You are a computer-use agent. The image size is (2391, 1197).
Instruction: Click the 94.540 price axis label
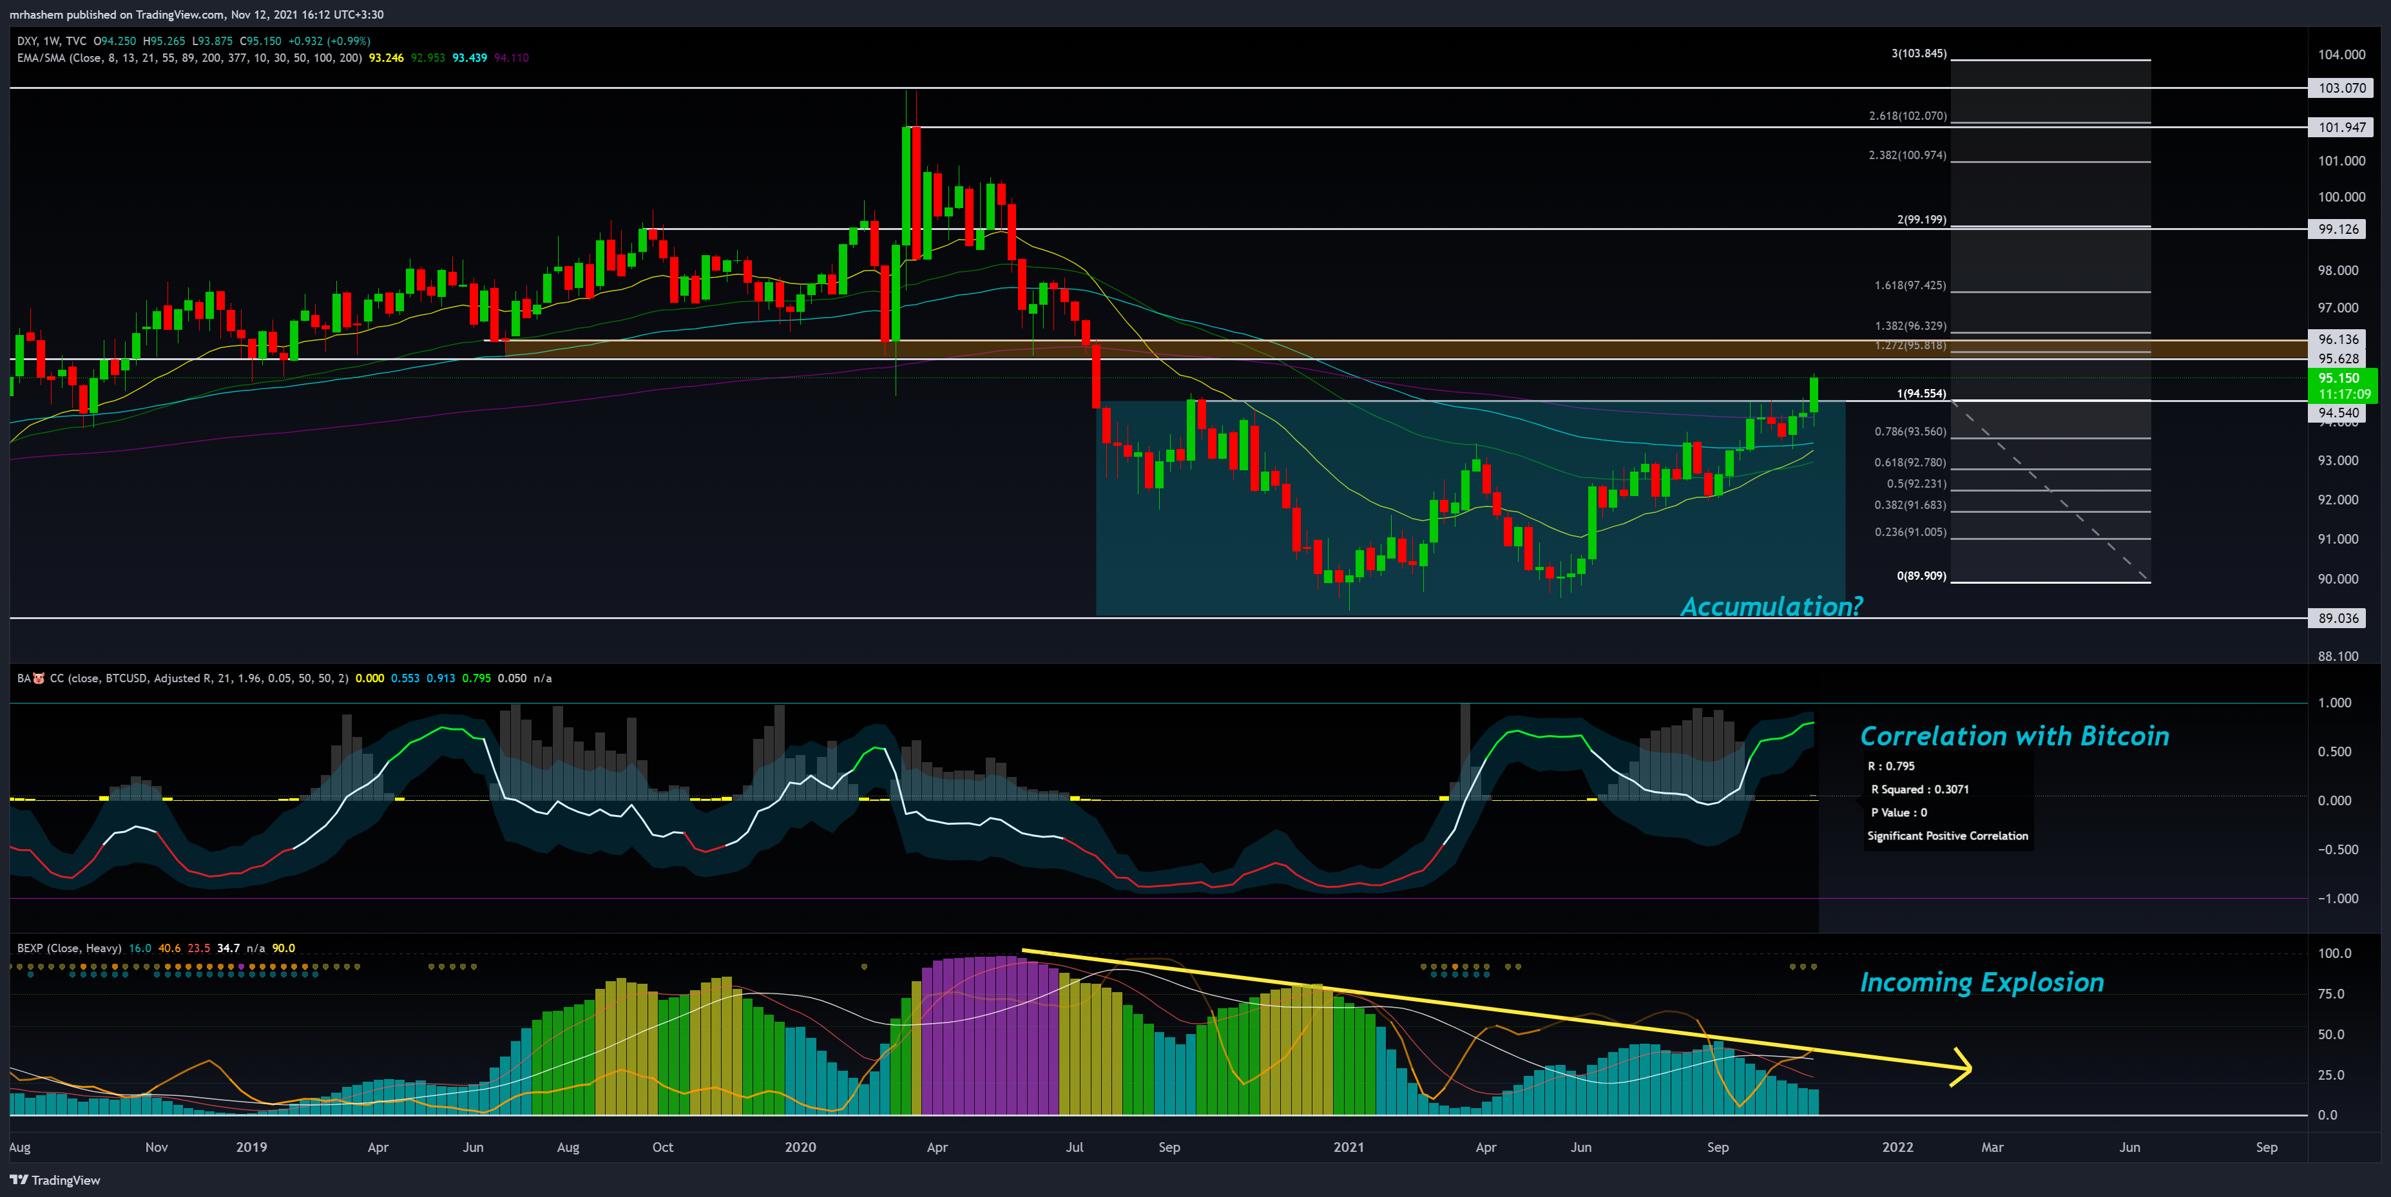pos(2337,413)
